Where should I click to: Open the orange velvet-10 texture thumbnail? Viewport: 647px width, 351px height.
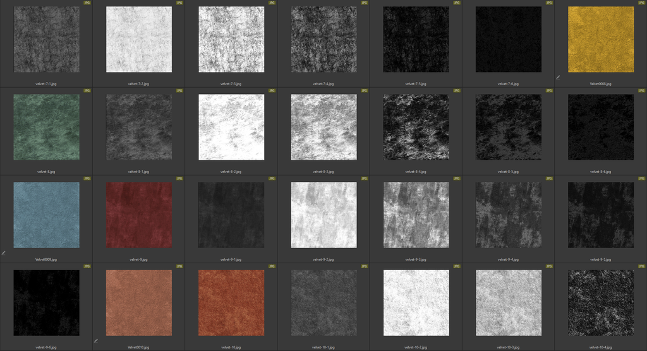pyautogui.click(x=231, y=303)
